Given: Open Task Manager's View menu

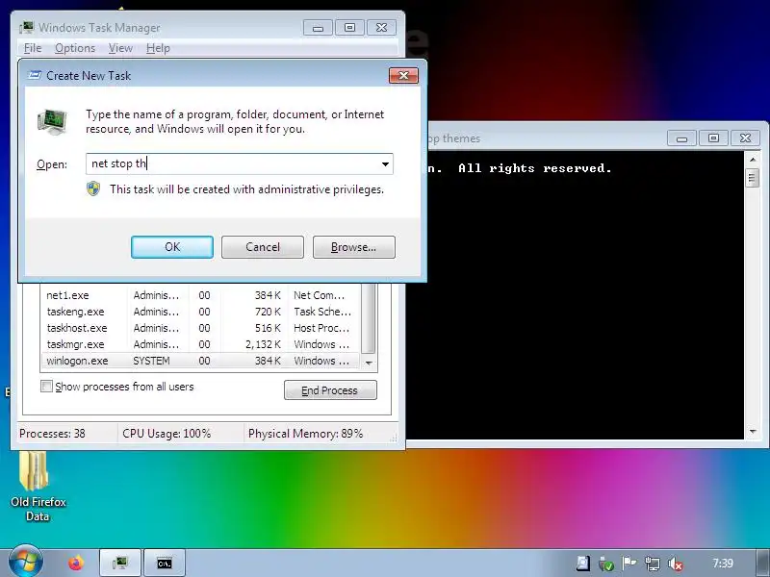Looking at the screenshot, I should (121, 48).
